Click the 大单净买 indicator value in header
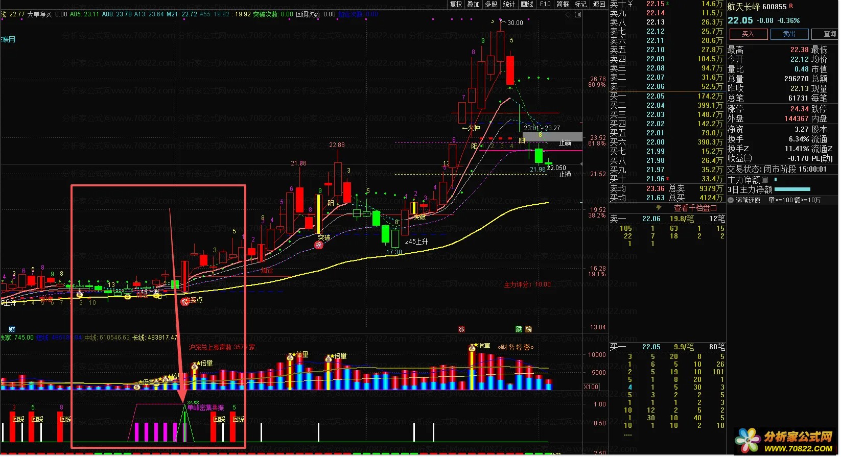 (47, 14)
